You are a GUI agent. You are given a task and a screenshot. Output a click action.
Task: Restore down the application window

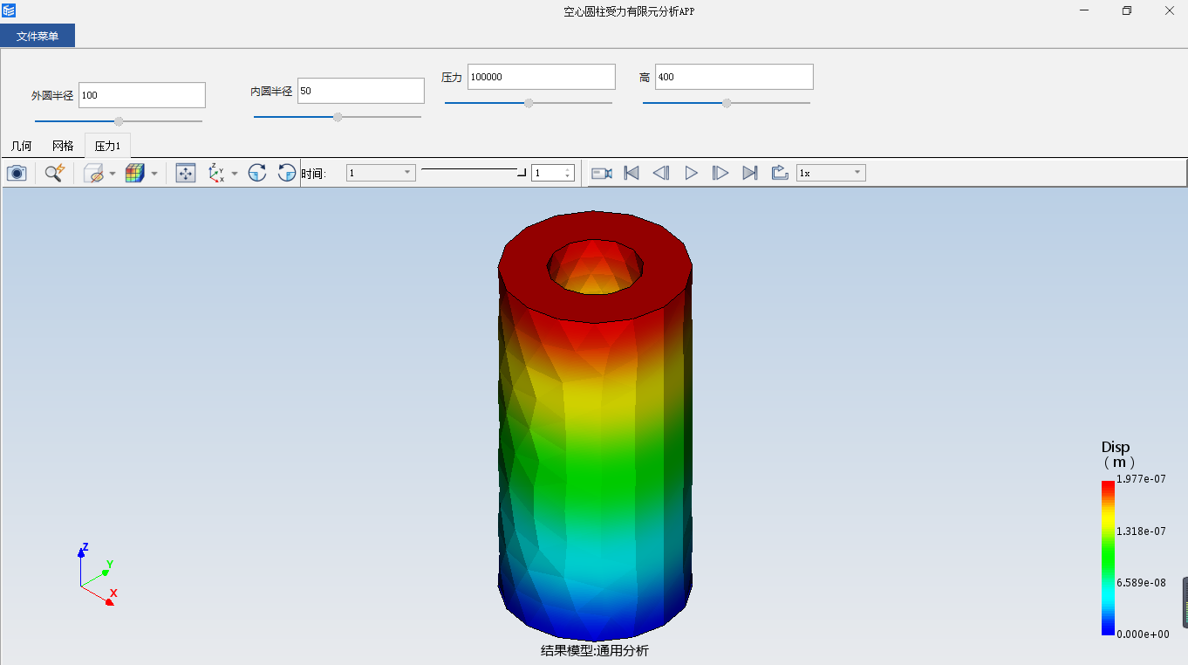click(1127, 10)
